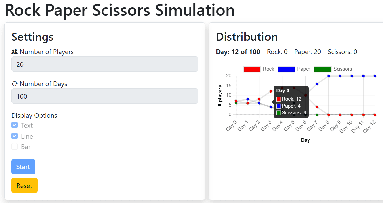The width and height of the screenshot is (383, 203).
Task: Enable the Bar display option
Action: [x=14, y=147]
